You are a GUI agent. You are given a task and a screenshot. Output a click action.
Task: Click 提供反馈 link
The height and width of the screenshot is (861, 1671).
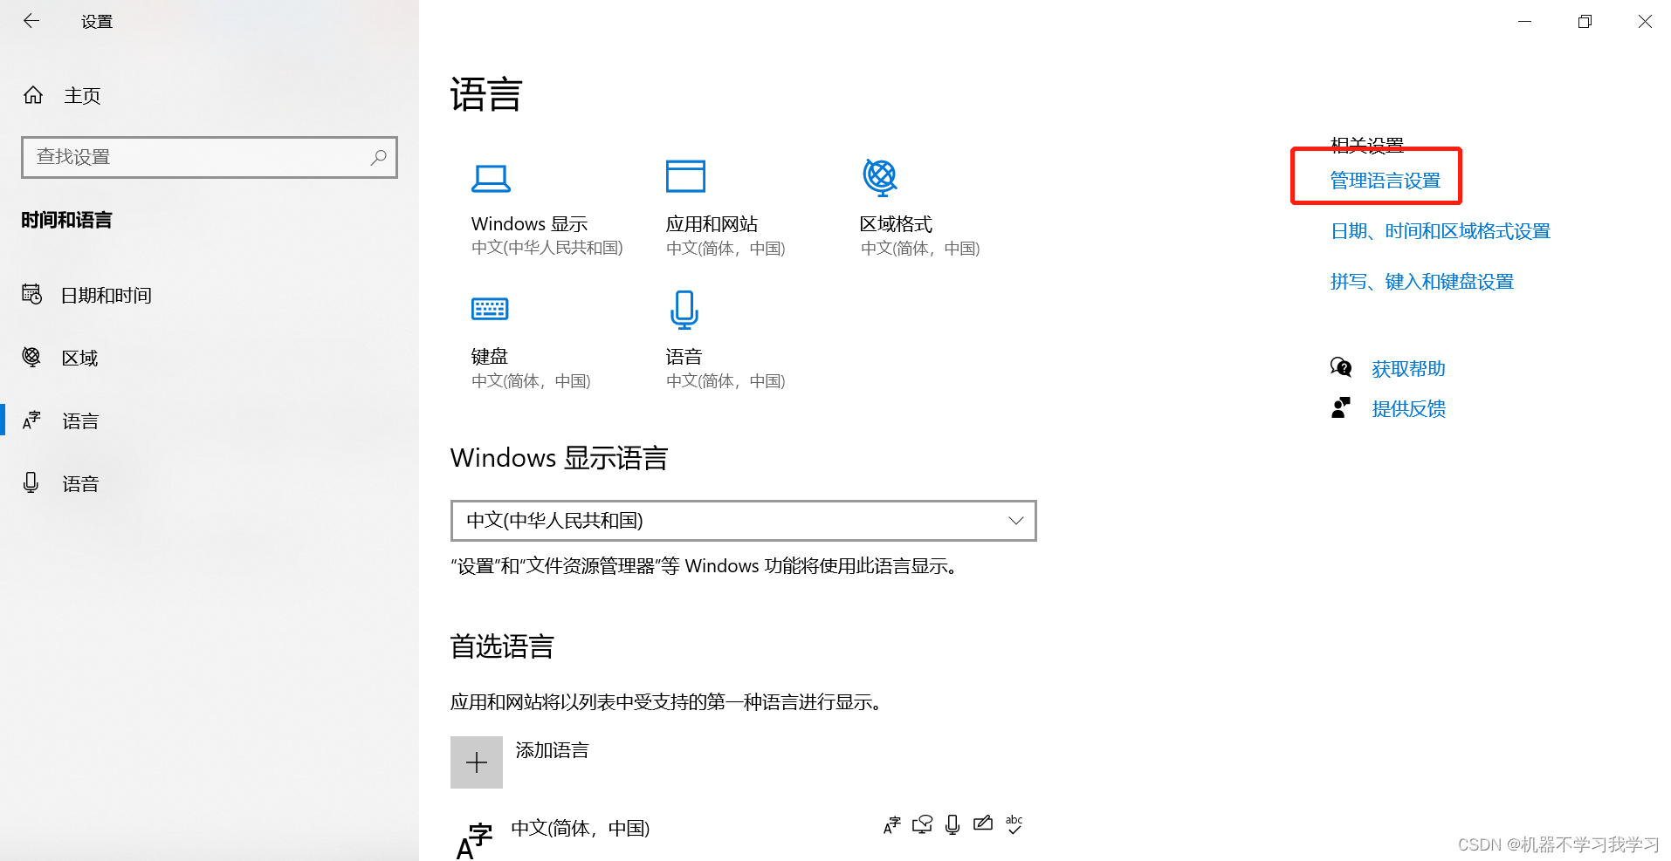coord(1408,409)
